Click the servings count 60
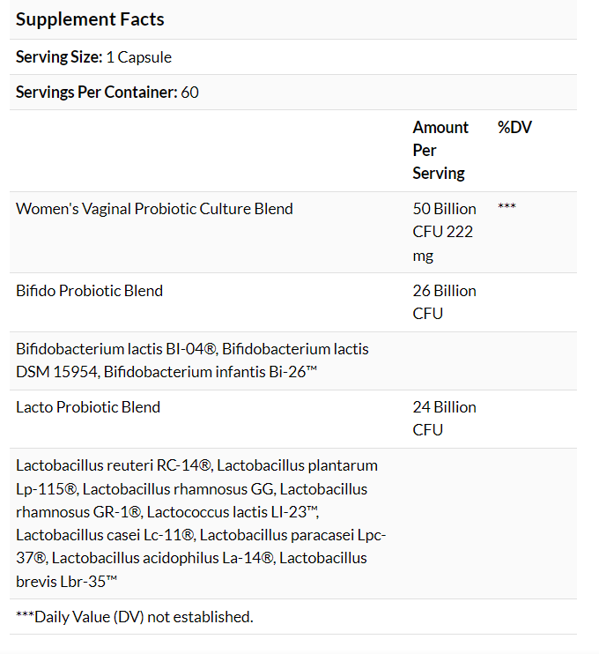Viewport: 599px width, 654px height. coord(190,92)
